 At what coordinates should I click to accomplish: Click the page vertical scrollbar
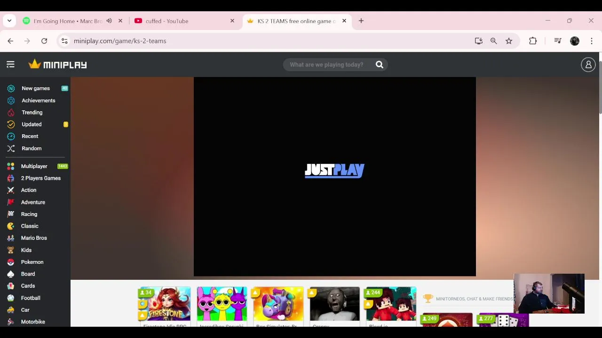(x=600, y=87)
